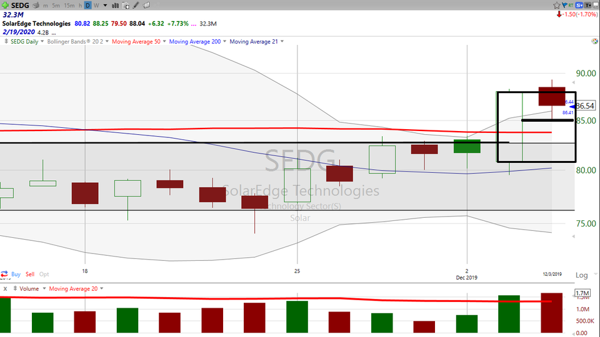Click the 86.54 current price tag
The height and width of the screenshot is (337, 600).
point(585,106)
